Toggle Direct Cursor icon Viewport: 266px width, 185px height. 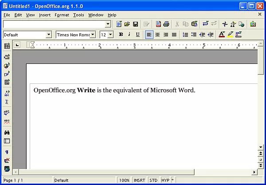tap(7, 102)
